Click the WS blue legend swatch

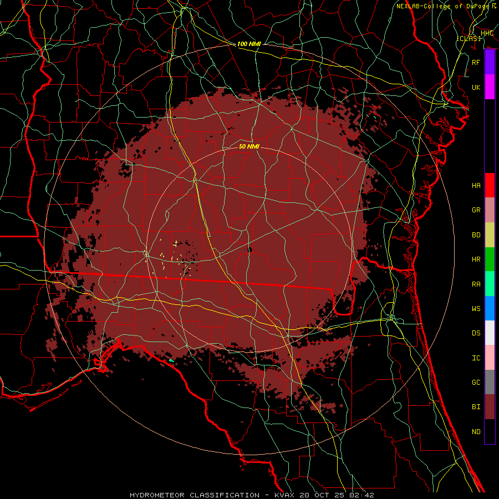490,308
